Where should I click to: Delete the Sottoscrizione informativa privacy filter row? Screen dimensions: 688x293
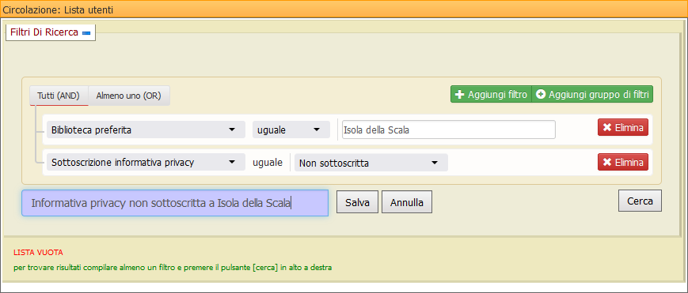tap(622, 162)
